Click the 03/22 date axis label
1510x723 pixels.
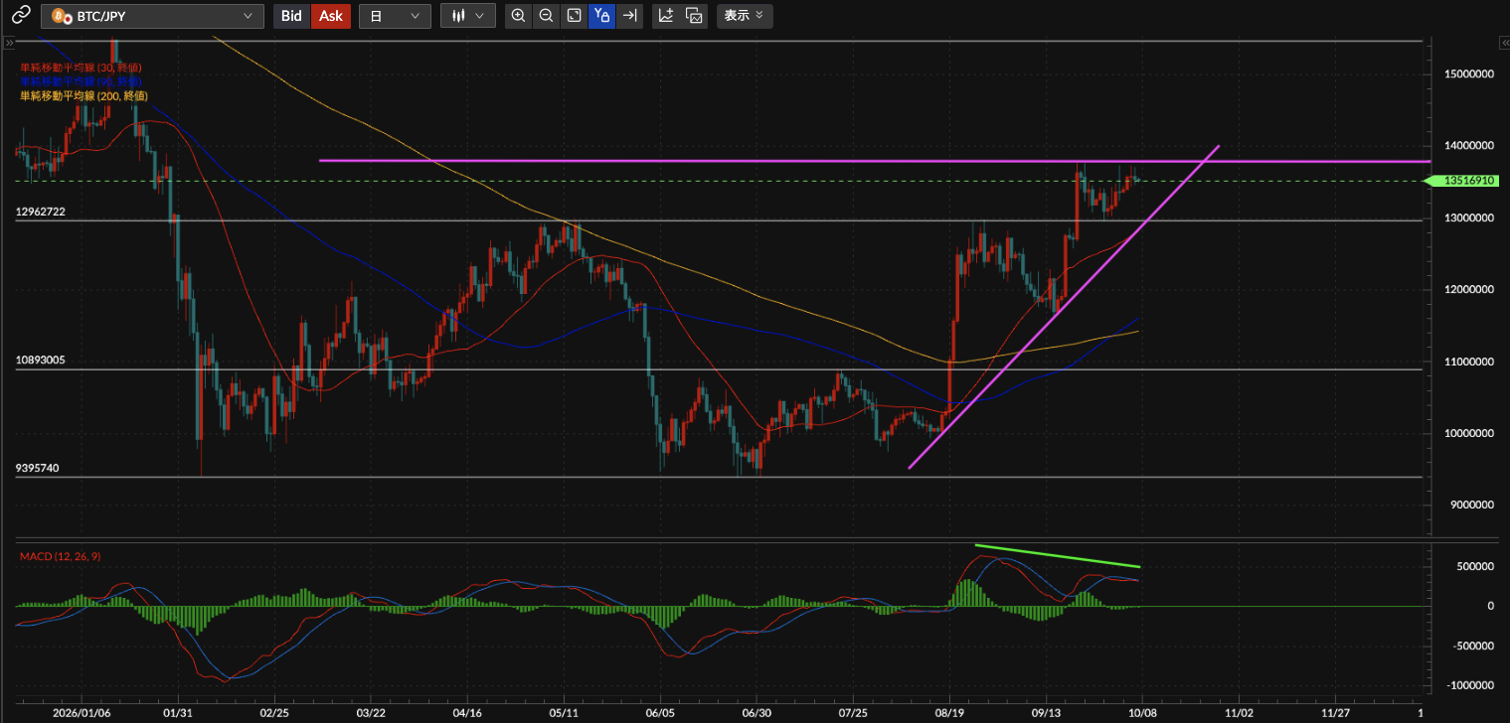coord(371,713)
